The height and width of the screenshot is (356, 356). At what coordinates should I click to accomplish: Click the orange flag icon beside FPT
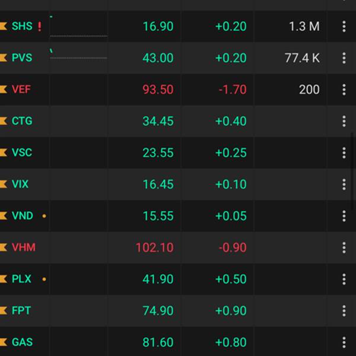pyautogui.click(x=4, y=311)
